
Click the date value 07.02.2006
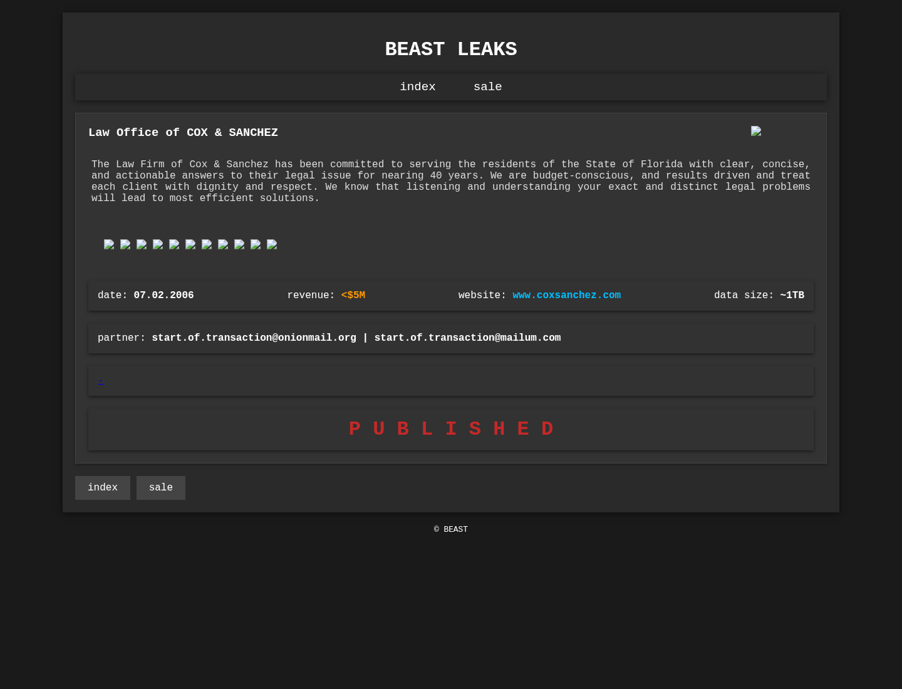click(x=163, y=296)
